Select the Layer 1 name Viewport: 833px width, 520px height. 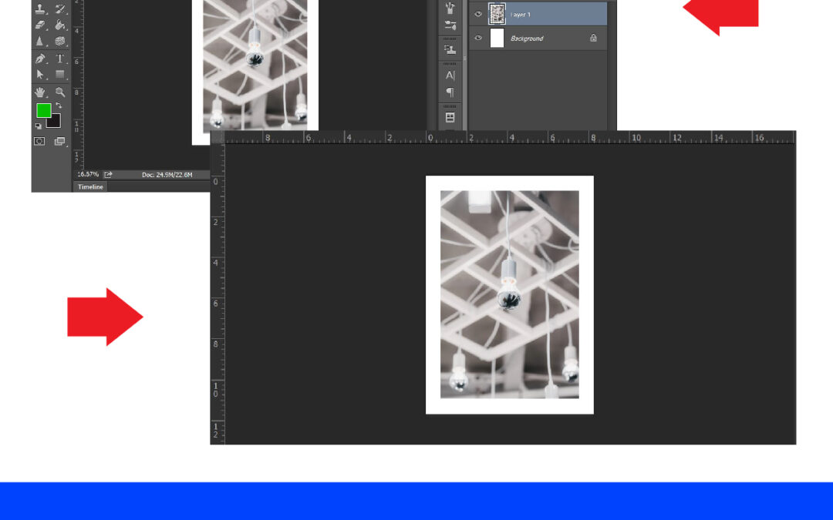coord(520,15)
